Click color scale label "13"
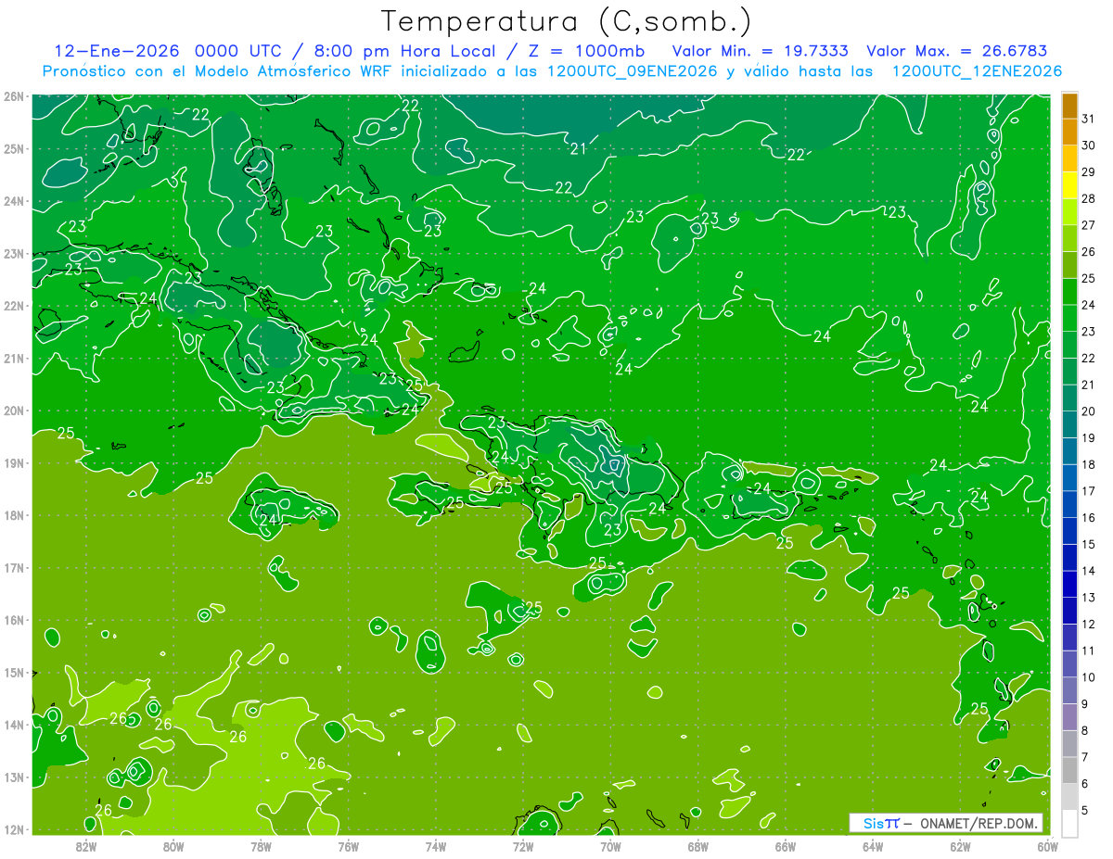 point(1089,598)
